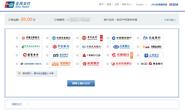Click the 青岛银行 BQD logo
Viewport: 185px width, 111px height.
(152, 64)
